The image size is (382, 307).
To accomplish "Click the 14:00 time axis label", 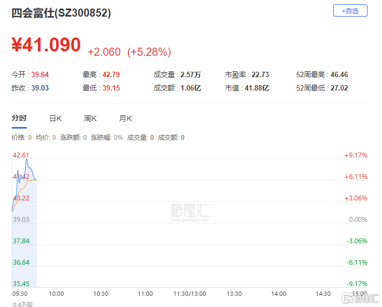I will (279, 294).
